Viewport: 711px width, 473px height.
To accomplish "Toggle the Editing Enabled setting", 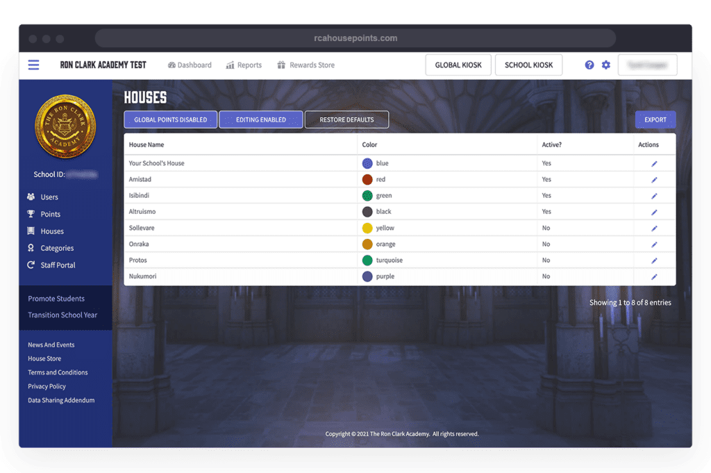I will pos(260,119).
